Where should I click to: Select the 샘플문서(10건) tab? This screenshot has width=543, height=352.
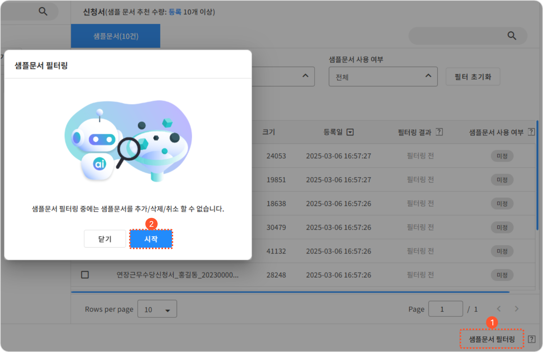point(115,36)
